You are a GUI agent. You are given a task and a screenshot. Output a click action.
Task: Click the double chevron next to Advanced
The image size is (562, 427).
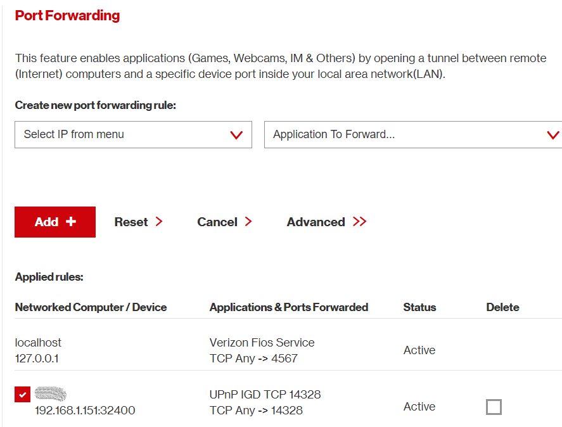(x=359, y=222)
